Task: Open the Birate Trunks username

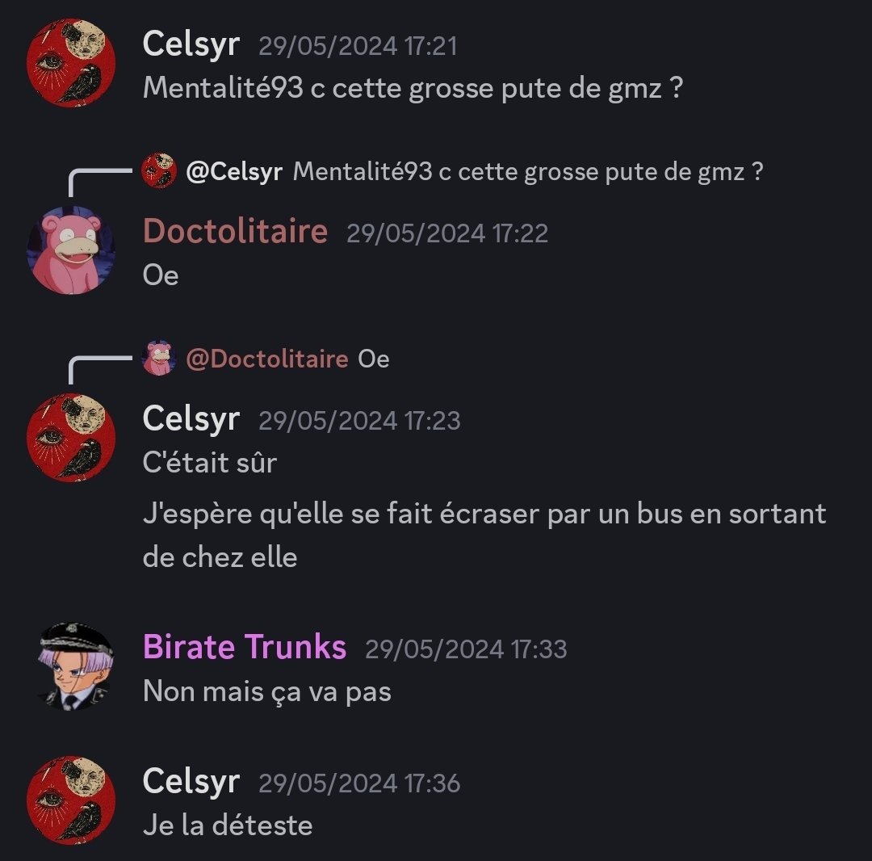Action: 245,646
